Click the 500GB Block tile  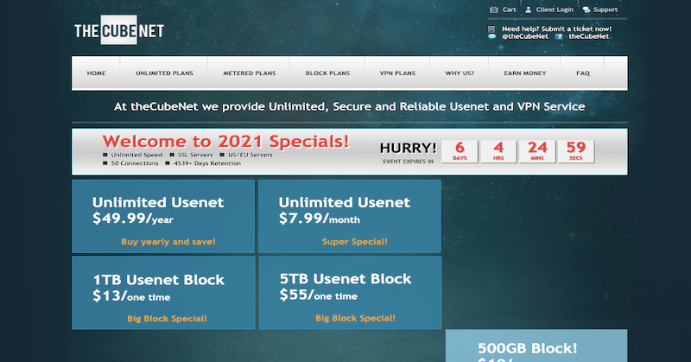[x=536, y=346]
